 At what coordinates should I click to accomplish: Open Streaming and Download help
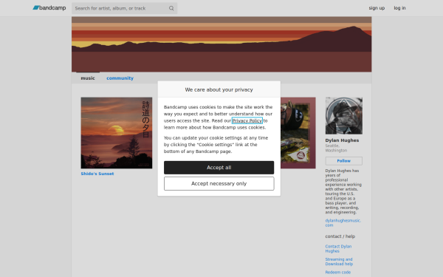[x=339, y=261]
